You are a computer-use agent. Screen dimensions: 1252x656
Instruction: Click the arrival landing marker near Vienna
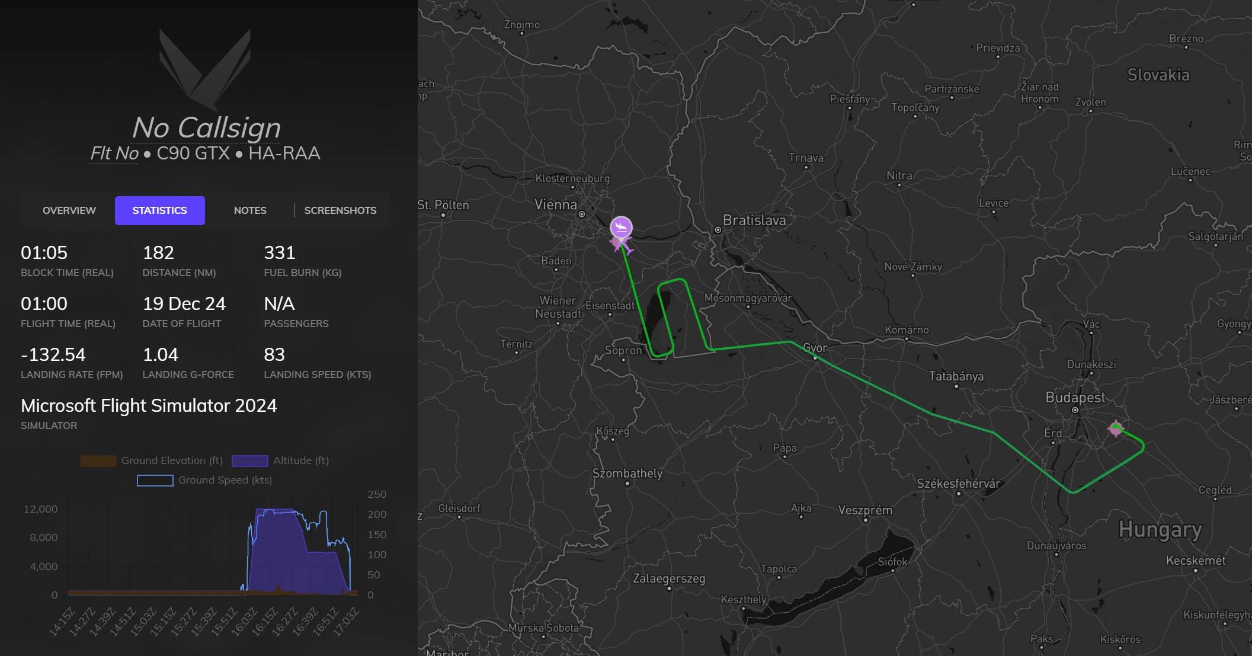pyautogui.click(x=621, y=227)
